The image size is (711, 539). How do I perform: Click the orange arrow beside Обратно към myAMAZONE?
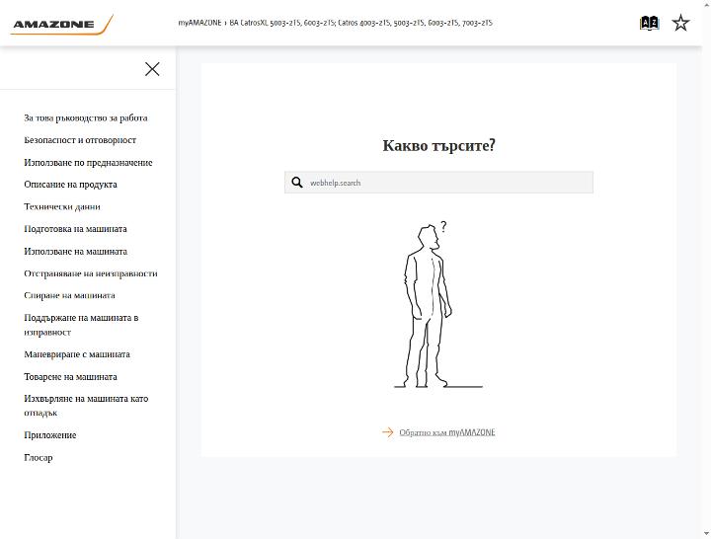pos(388,432)
